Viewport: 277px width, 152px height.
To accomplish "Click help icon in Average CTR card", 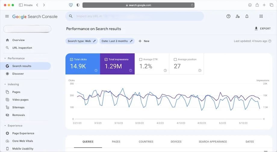I will (x=165, y=70).
